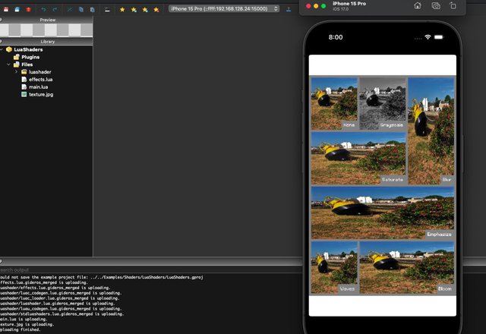
Task: Rotate the simulator device using the rotate icon
Action: pyautogui.click(x=453, y=5)
